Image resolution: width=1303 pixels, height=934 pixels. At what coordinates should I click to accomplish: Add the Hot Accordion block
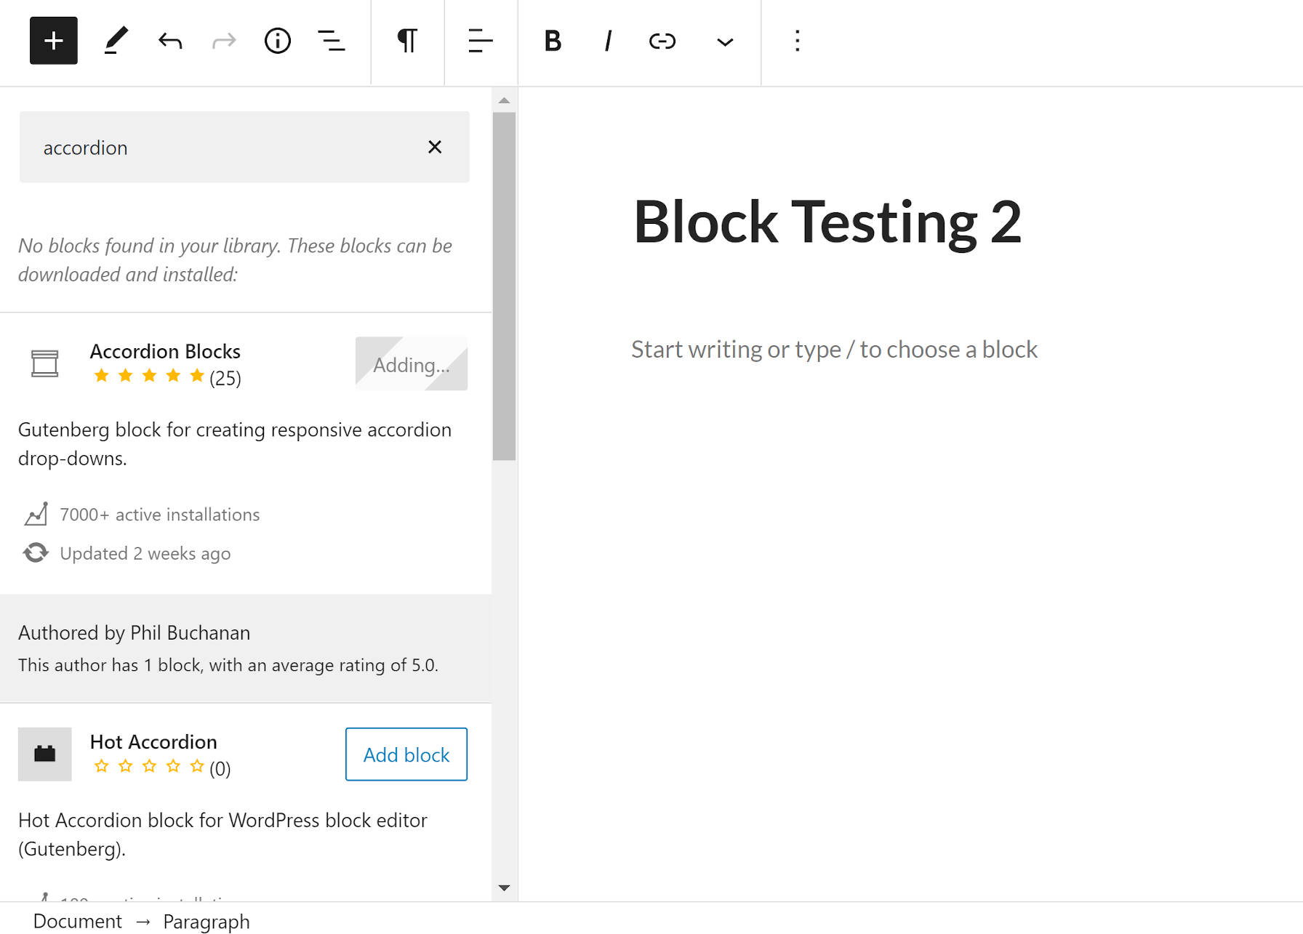pos(406,754)
